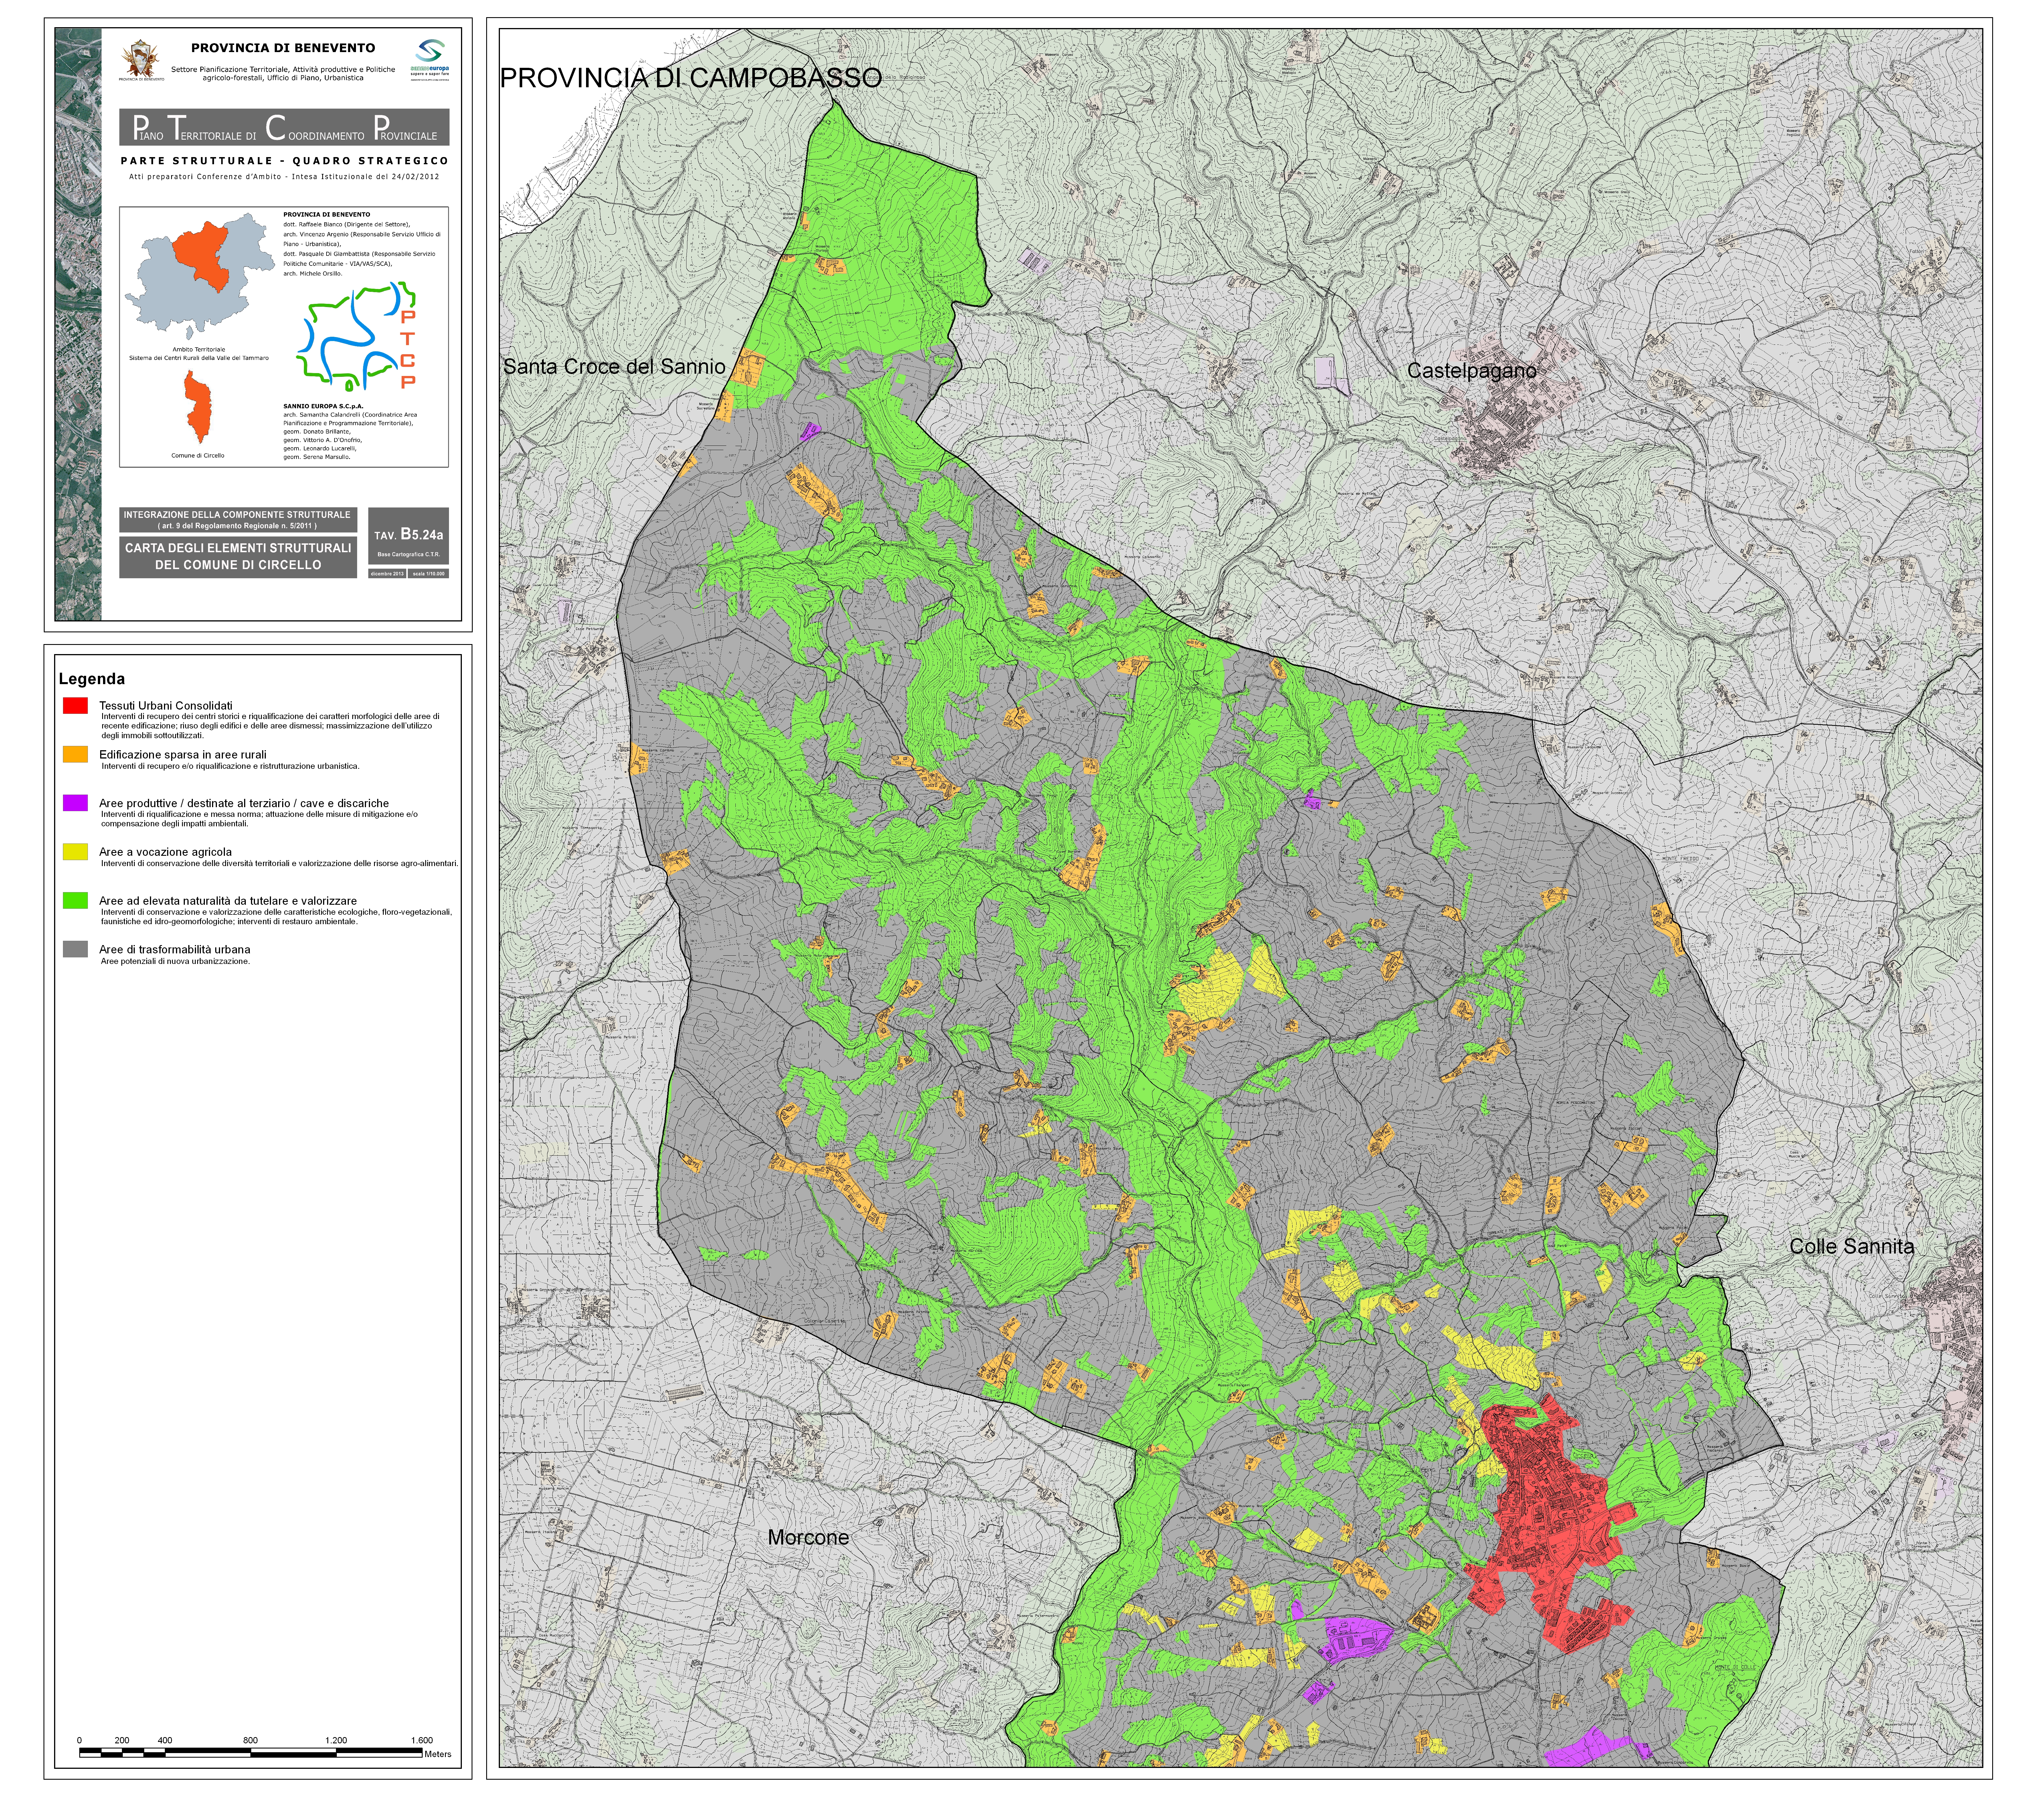Click 'Aree ad elevata naturalità da tutelare' label
The width and height of the screenshot is (2044, 1798).
(x=228, y=901)
